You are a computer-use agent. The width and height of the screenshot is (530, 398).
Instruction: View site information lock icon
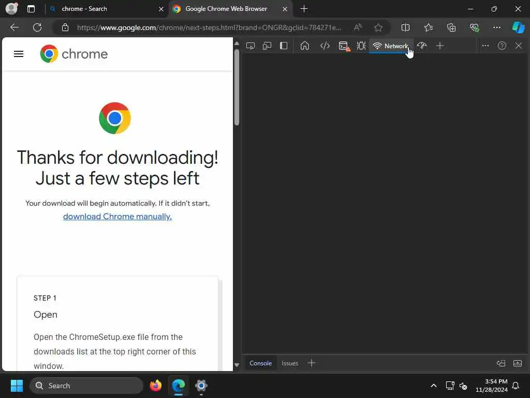point(65,27)
